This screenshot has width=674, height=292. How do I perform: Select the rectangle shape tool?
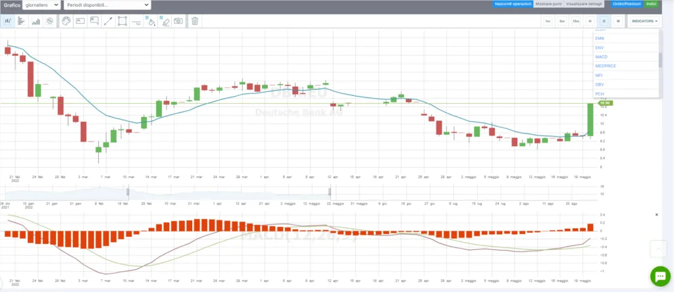point(122,21)
